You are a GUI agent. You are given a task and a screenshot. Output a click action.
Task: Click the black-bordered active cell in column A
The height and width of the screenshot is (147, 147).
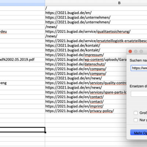[x=22, y=130]
